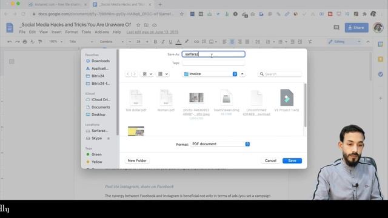Select the photo jpeg thumbnail
The height and width of the screenshot is (218, 388).
[x=196, y=98]
